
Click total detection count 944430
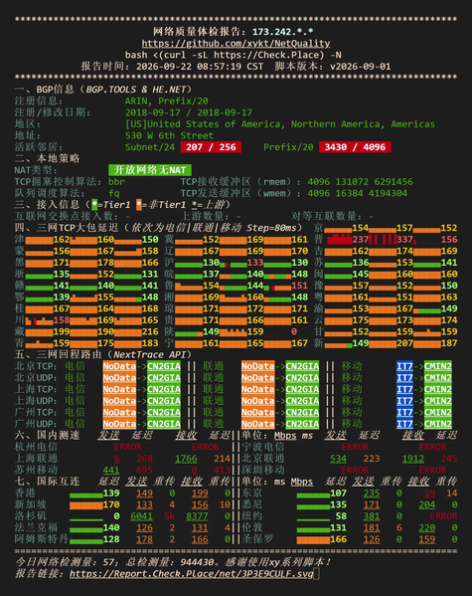tap(197, 562)
